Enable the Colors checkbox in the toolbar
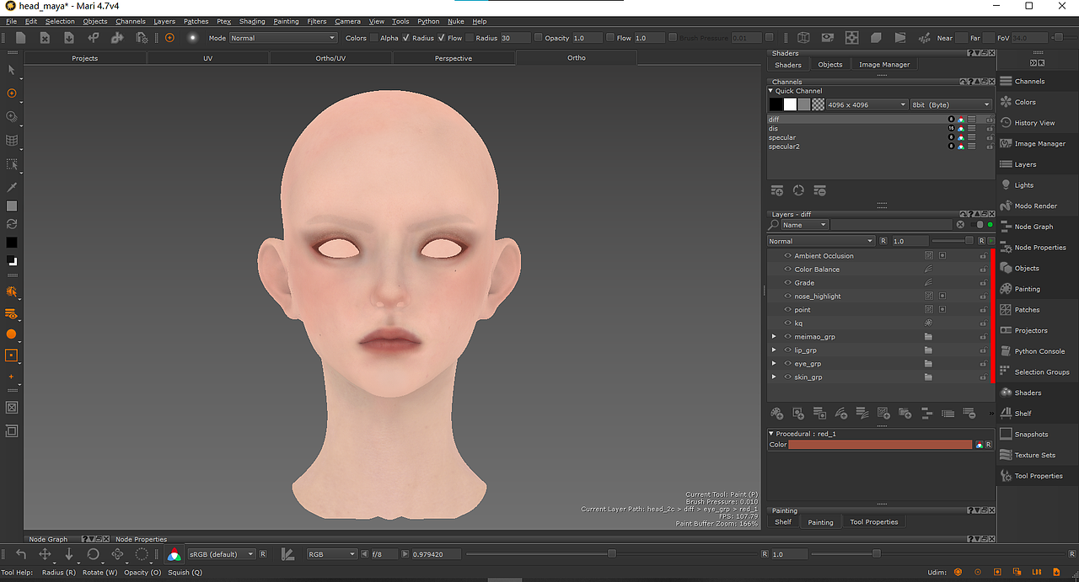Image resolution: width=1079 pixels, height=582 pixels. pos(374,38)
